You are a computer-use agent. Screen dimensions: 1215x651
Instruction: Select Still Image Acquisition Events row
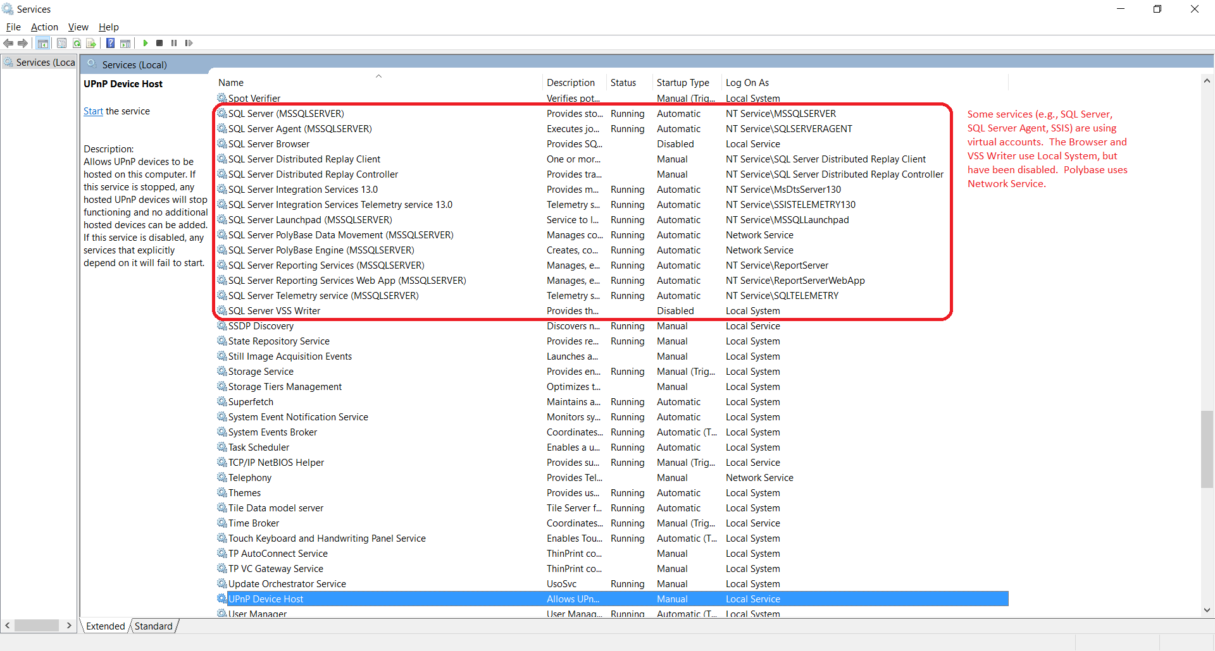click(x=612, y=356)
